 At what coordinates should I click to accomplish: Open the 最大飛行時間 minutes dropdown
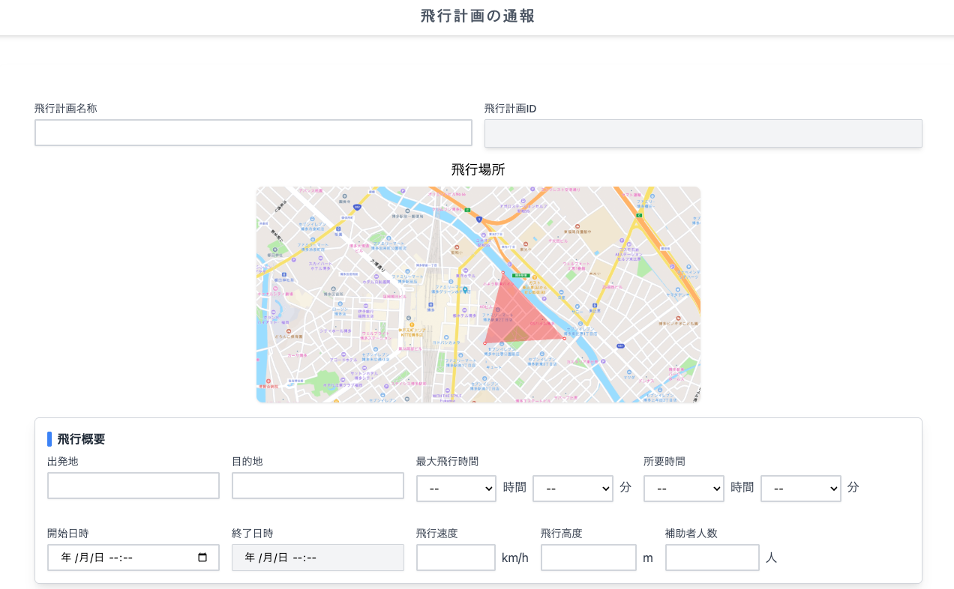click(x=572, y=489)
